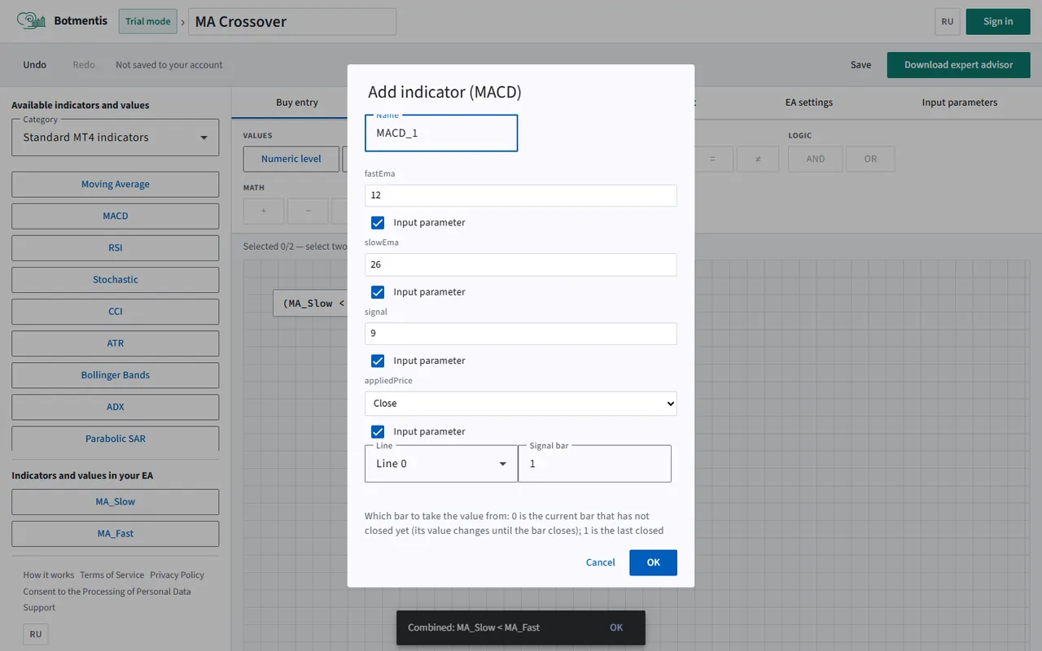This screenshot has height=651, width=1042.
Task: Switch to the Buy entry tab
Action: (x=297, y=103)
